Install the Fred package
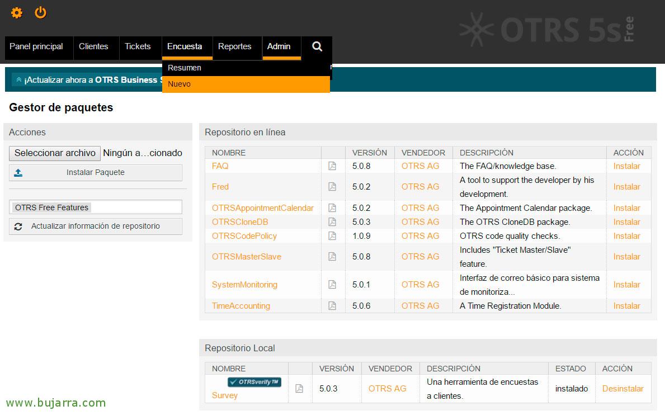This screenshot has width=665, height=415. (x=626, y=186)
